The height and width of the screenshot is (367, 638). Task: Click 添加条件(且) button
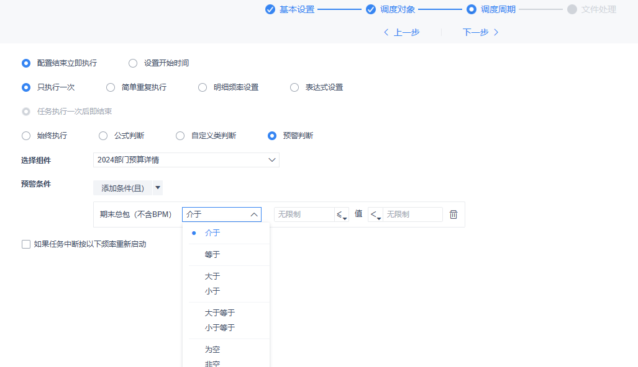click(x=122, y=188)
